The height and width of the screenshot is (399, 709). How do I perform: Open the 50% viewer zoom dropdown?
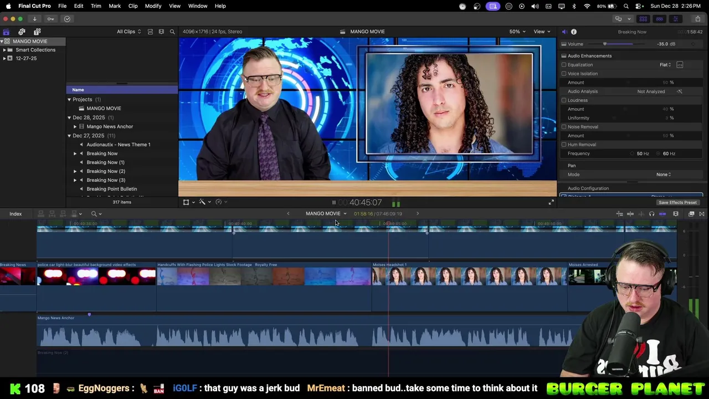pyautogui.click(x=518, y=32)
